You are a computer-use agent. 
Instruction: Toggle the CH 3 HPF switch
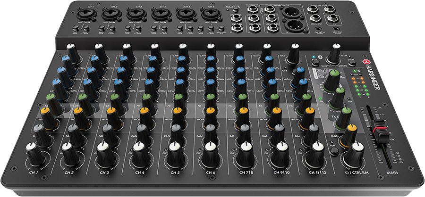[138, 28]
